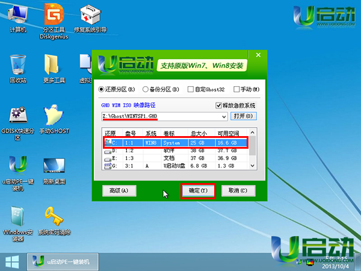Expand the image path dropdown arrow
This screenshot has height=271, width=361.
pyautogui.click(x=224, y=117)
